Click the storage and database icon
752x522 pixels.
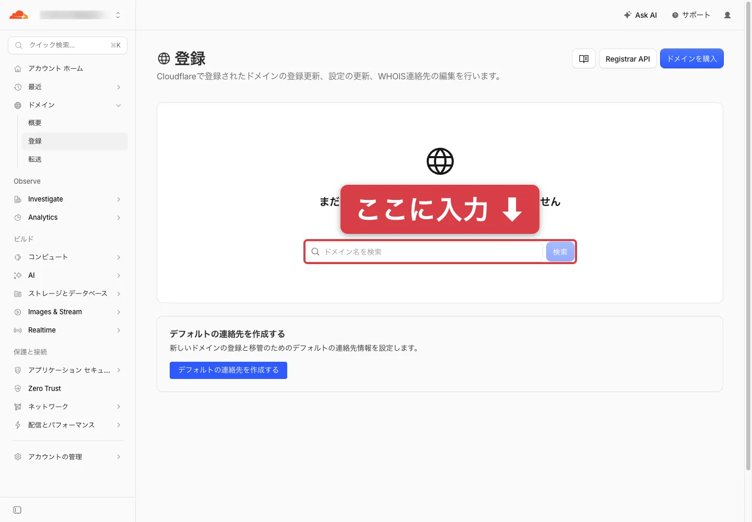[18, 294]
